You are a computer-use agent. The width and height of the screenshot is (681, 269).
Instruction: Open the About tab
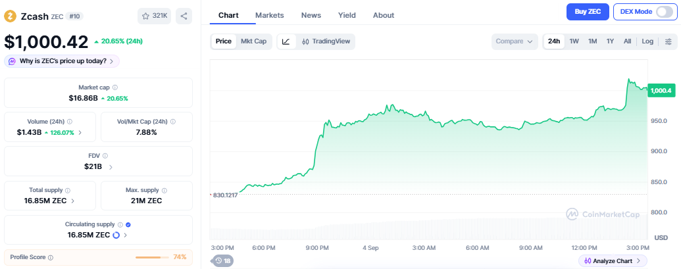coord(384,15)
